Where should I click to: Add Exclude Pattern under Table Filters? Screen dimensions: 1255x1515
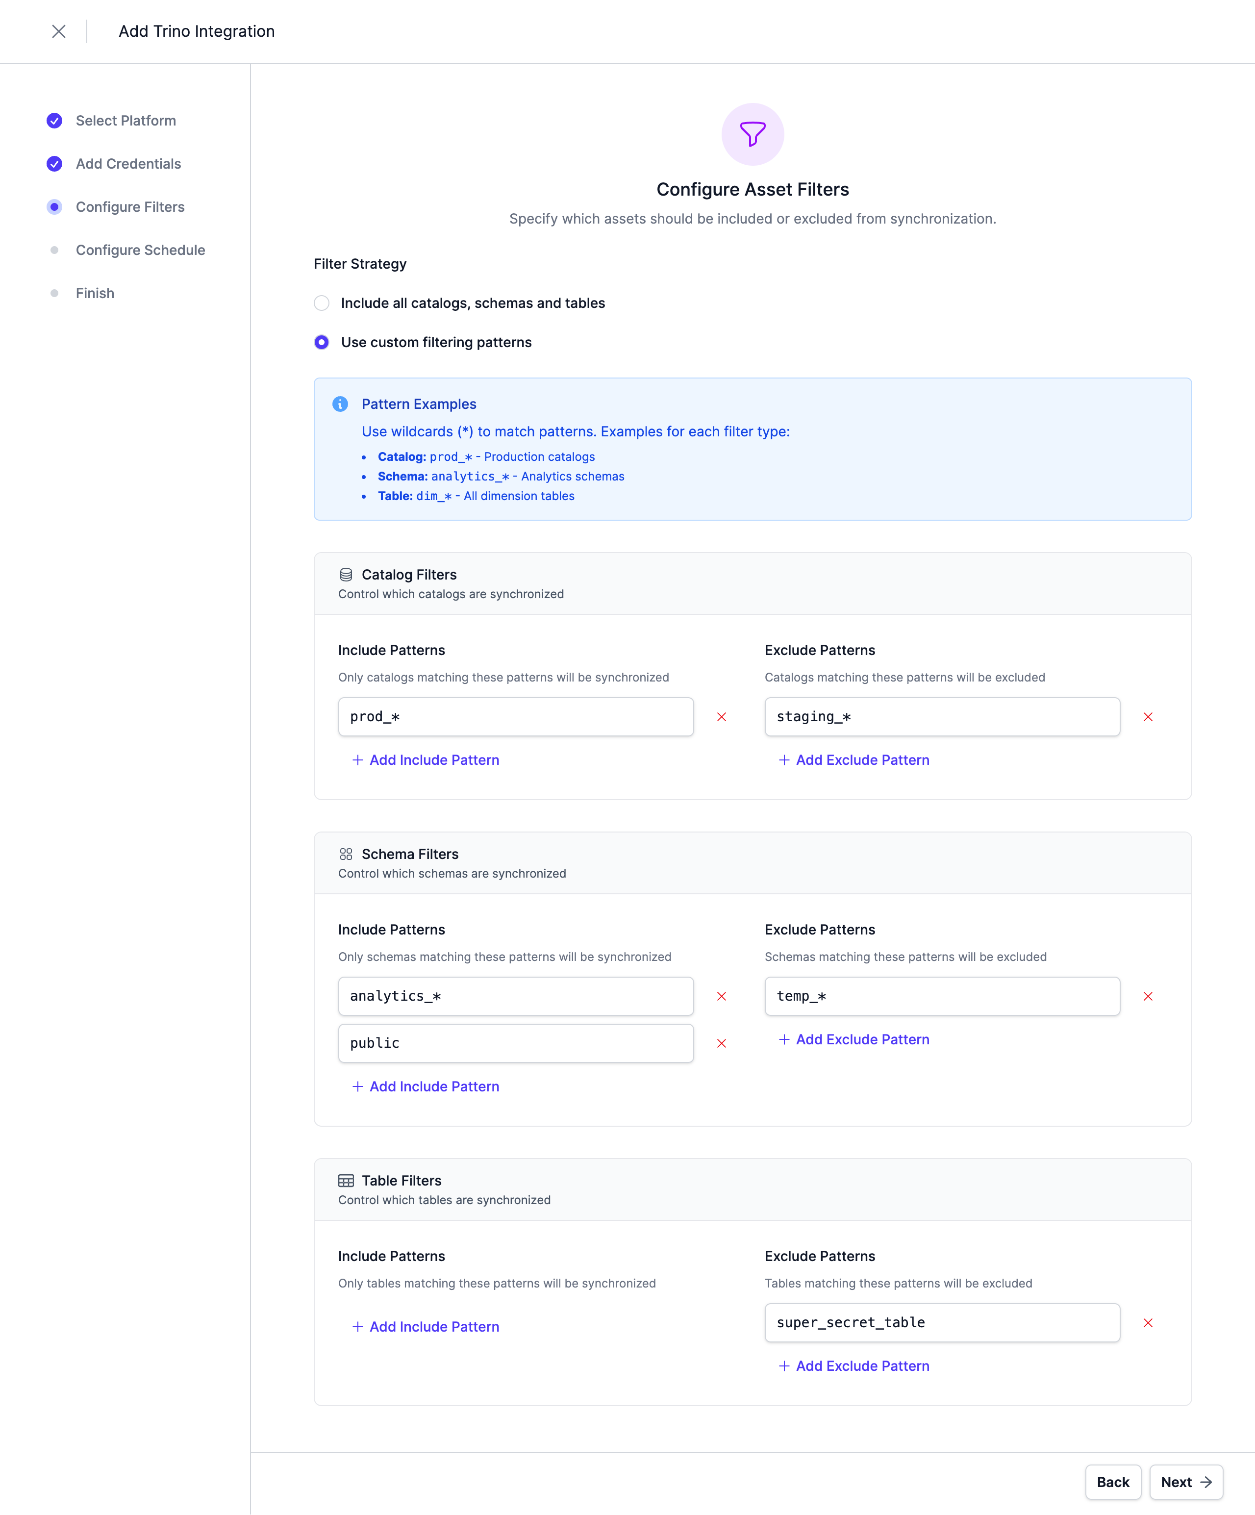coord(854,1365)
